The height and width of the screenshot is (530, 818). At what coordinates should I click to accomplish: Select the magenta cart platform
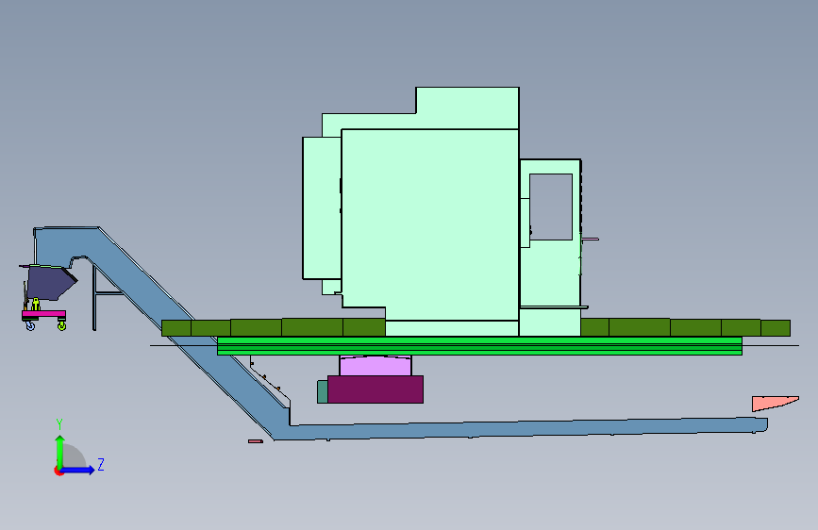(43, 315)
